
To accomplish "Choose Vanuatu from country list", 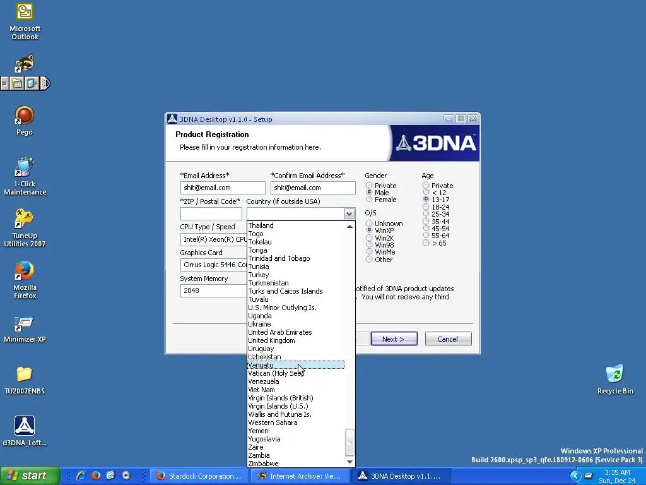I will [296, 365].
